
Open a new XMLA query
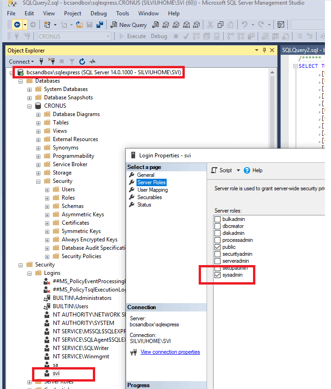coord(186,25)
